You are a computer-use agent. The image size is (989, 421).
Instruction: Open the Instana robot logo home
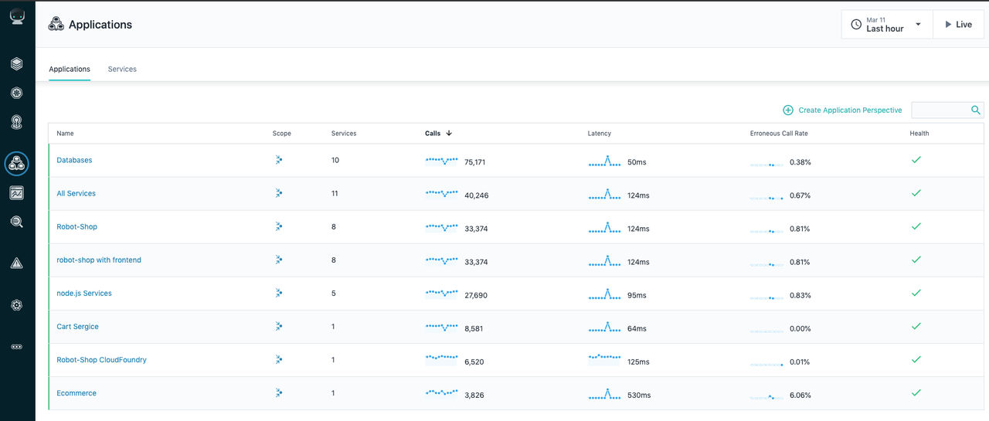[x=17, y=16]
